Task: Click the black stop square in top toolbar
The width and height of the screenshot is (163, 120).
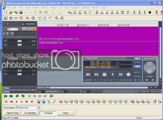Action: click(150, 13)
